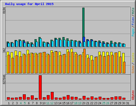Click the red KBytes bar for day 12
The width and height of the screenshot is (136, 106).
coord(52,96)
